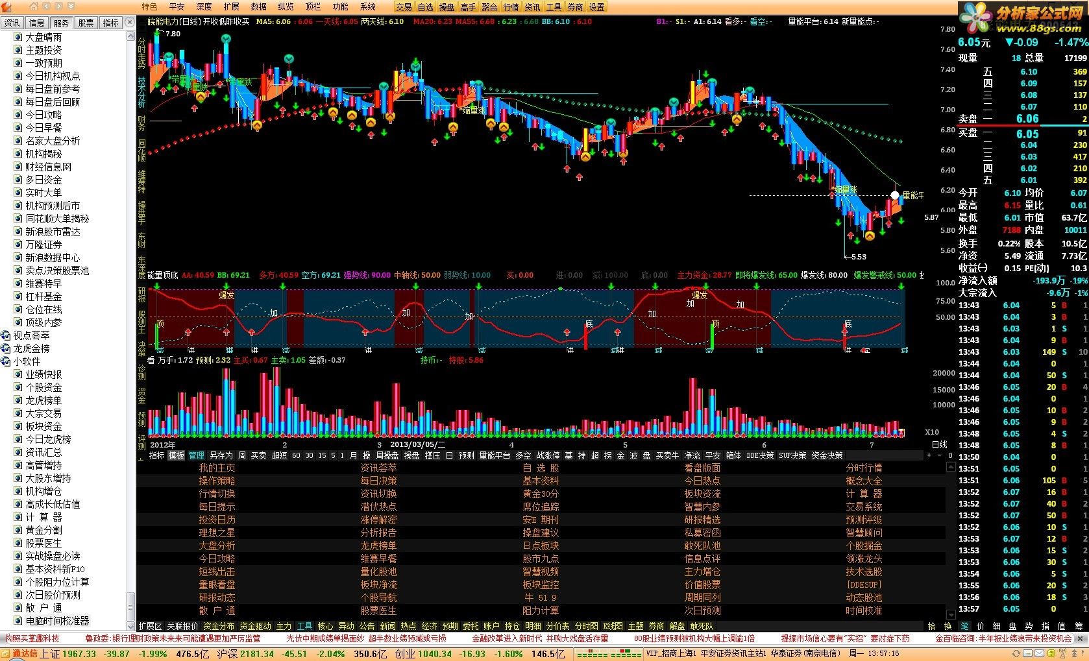Open 电脑时间校准器 in the sidebar
The height and width of the screenshot is (661, 1089).
point(57,621)
